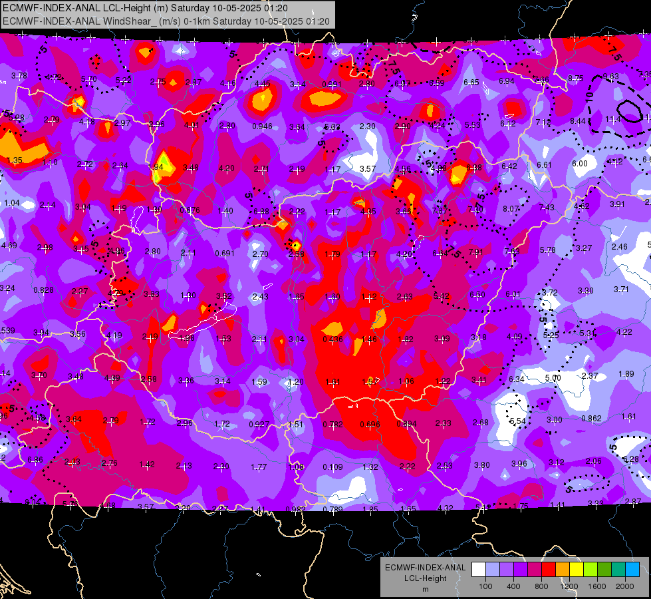Click the wind shear value "2.37"
The height and width of the screenshot is (599, 651).
(590, 376)
